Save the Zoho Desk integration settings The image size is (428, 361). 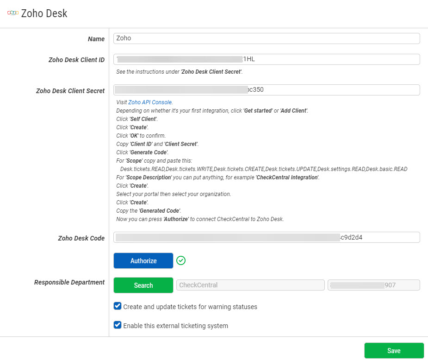point(394,351)
